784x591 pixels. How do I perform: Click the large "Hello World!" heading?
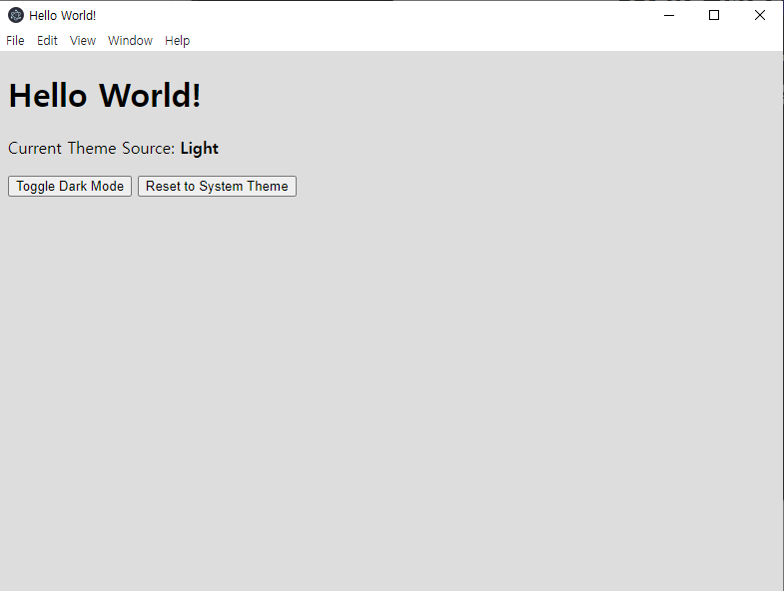(x=105, y=95)
